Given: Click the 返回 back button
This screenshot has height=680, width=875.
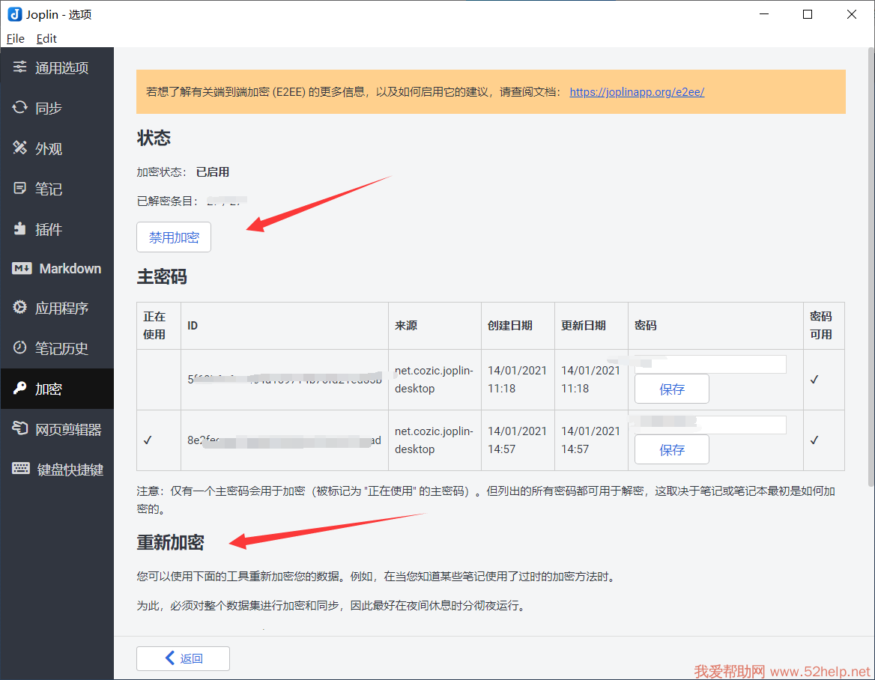Looking at the screenshot, I should (x=183, y=658).
